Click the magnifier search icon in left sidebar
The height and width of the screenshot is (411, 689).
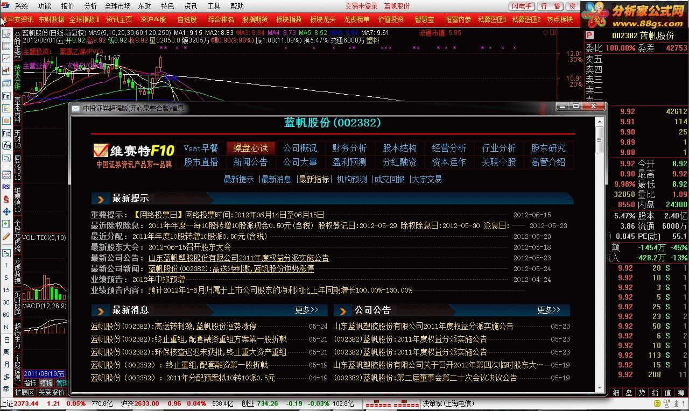point(6,158)
